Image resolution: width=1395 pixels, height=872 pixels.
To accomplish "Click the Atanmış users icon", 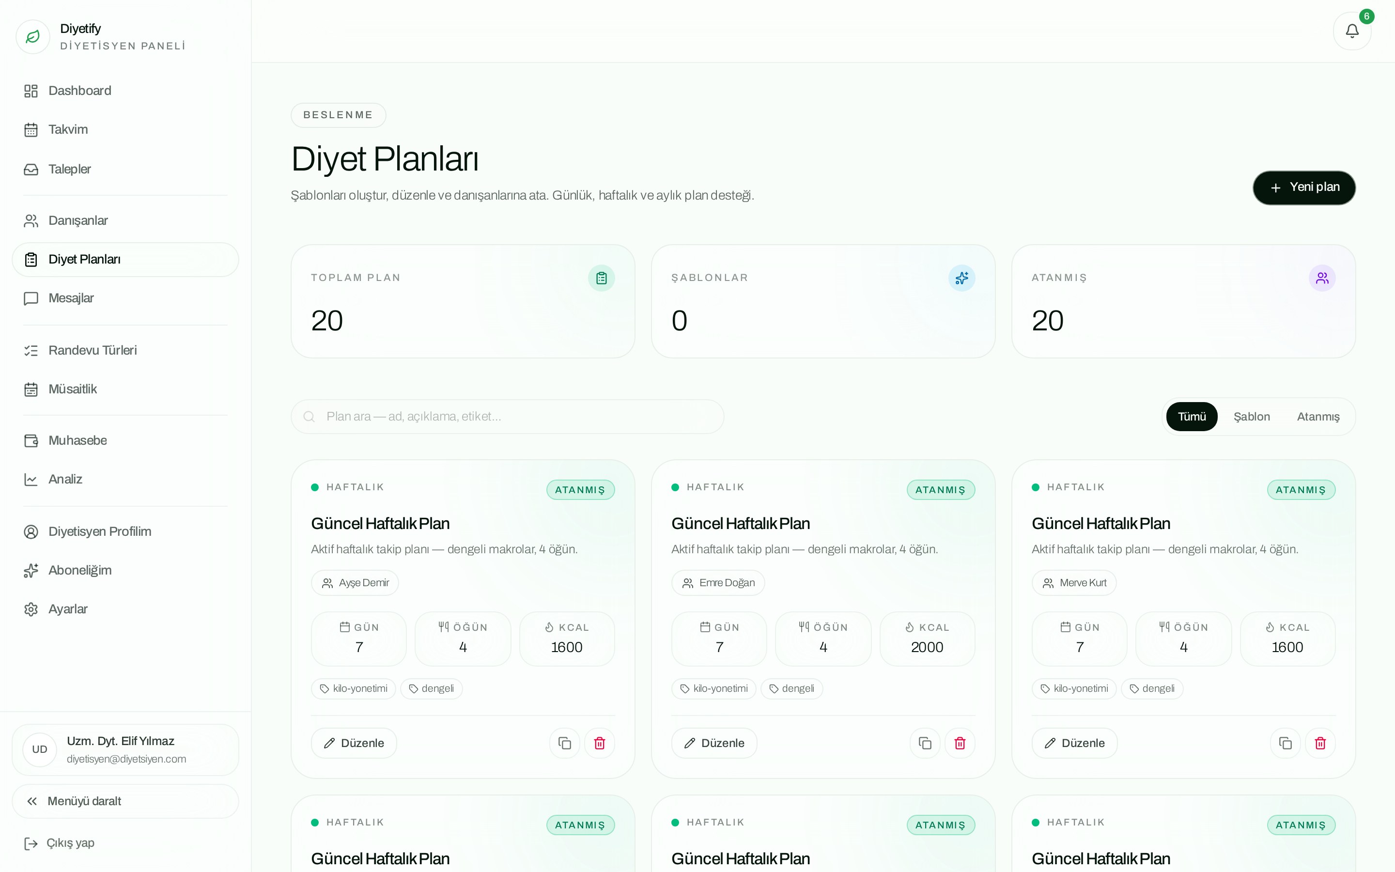I will pos(1322,278).
